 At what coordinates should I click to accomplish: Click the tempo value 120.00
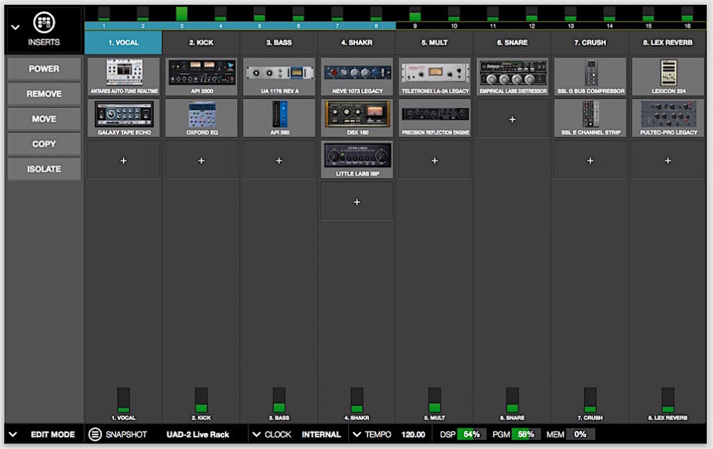tap(413, 434)
